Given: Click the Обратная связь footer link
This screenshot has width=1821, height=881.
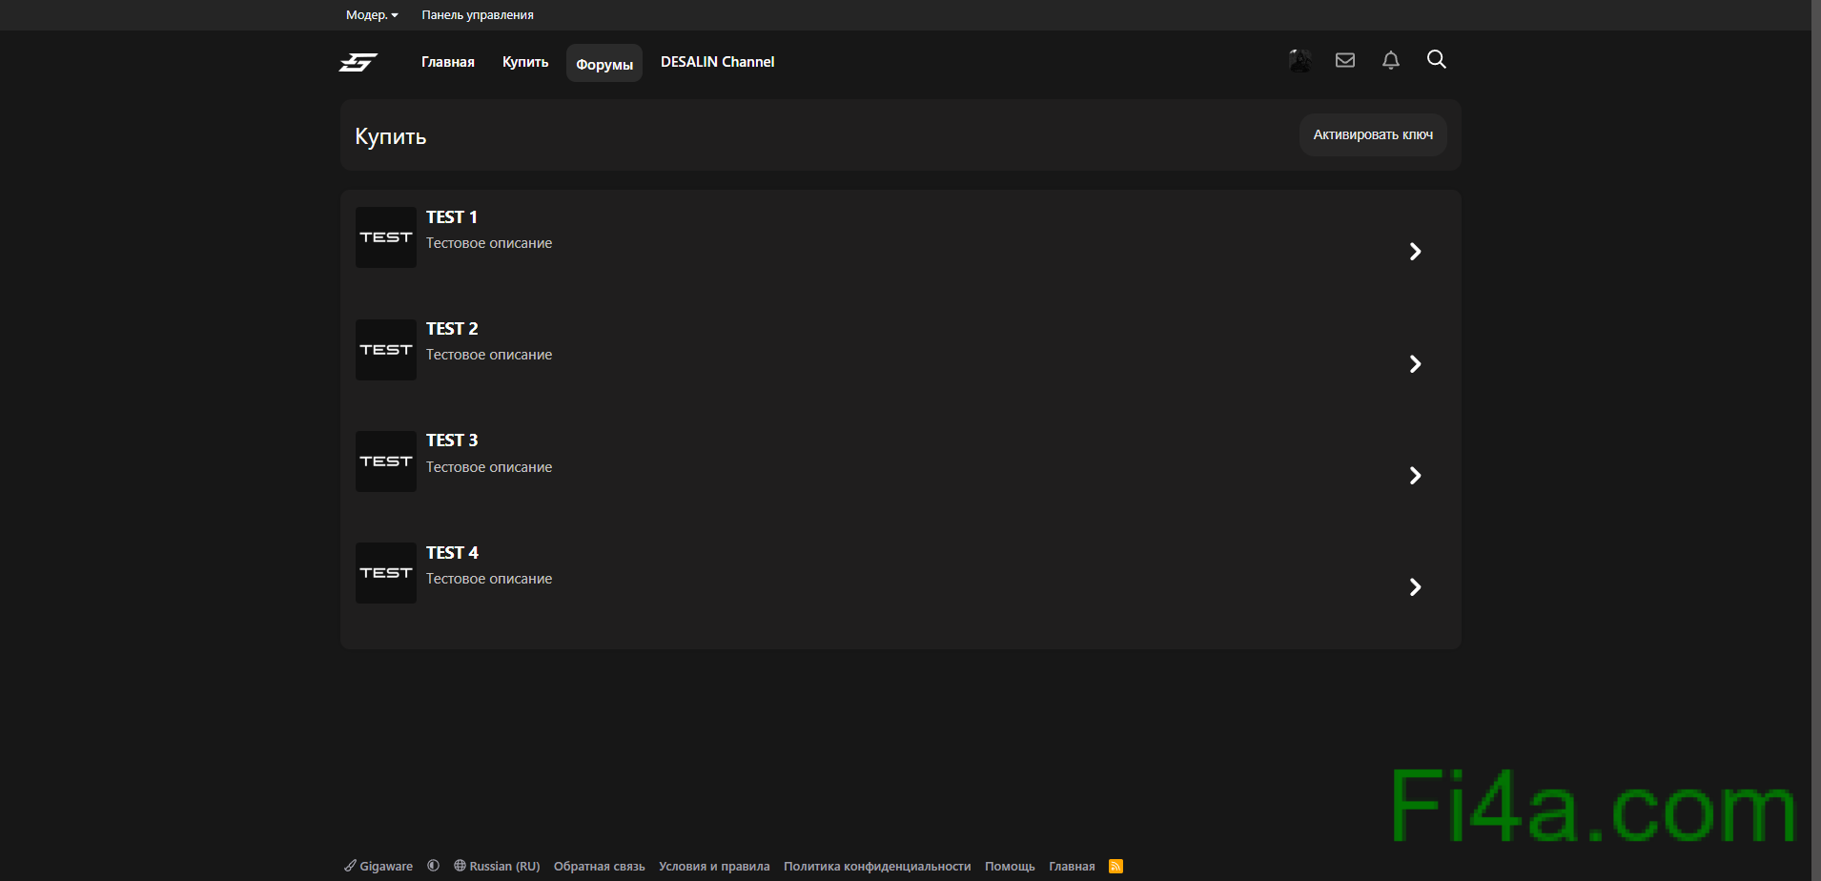Looking at the screenshot, I should (599, 866).
